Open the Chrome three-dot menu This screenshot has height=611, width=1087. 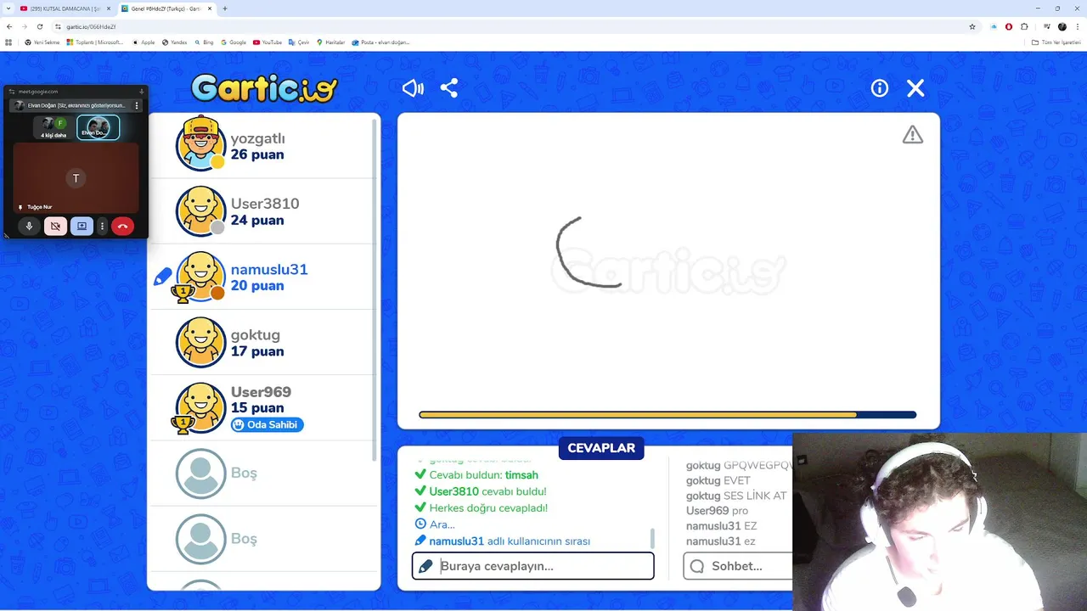(1077, 26)
